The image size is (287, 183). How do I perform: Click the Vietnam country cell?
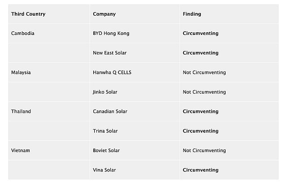[21, 150]
